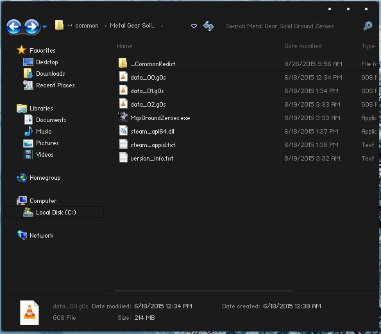Open address bar previous locations dropdown
The image size is (381, 334).
tap(194, 26)
